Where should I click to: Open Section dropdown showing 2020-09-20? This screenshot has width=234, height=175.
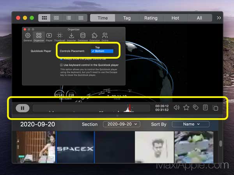click(122, 124)
